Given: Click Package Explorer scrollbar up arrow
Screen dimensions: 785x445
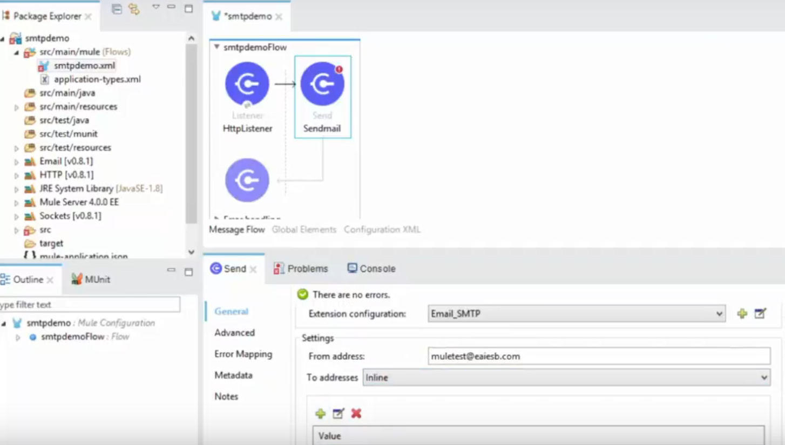Looking at the screenshot, I should pos(191,38).
